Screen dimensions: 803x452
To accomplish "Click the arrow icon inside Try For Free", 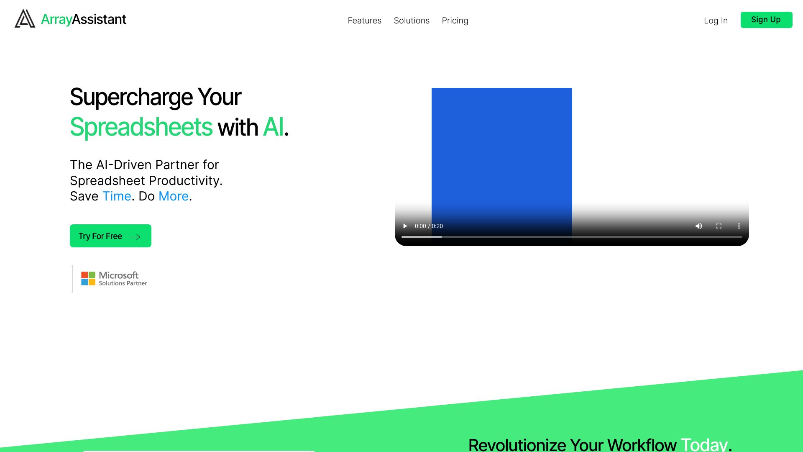I will [x=135, y=236].
